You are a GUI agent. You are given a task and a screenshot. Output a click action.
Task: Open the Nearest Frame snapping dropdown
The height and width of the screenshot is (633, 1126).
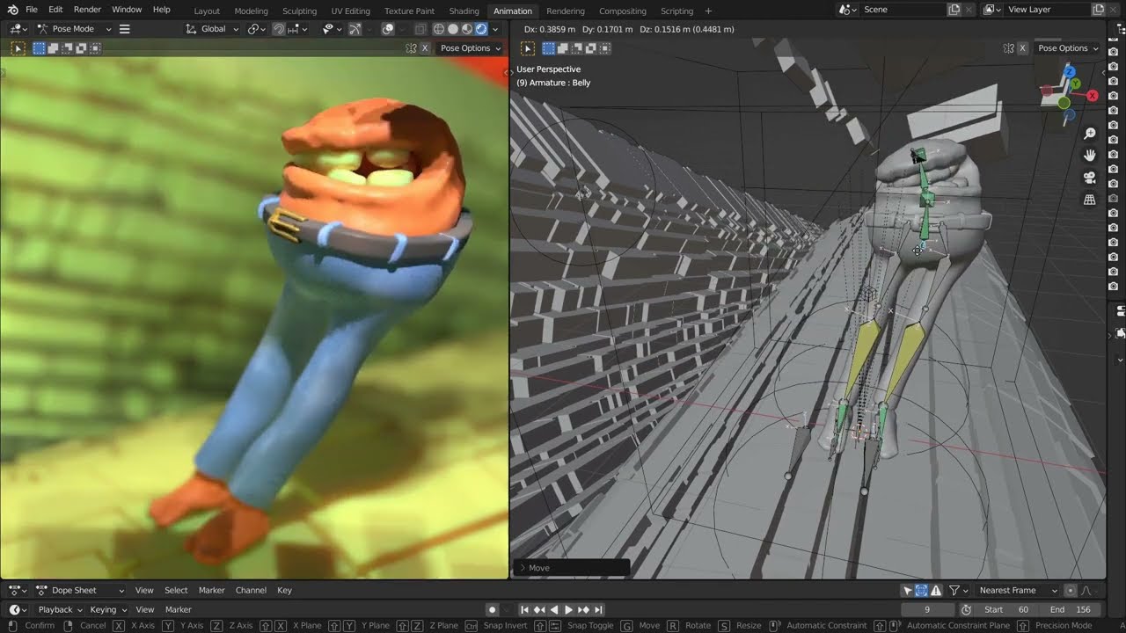1018,590
